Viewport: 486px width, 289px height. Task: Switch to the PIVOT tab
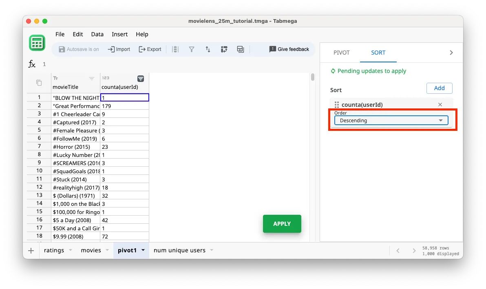pos(341,52)
